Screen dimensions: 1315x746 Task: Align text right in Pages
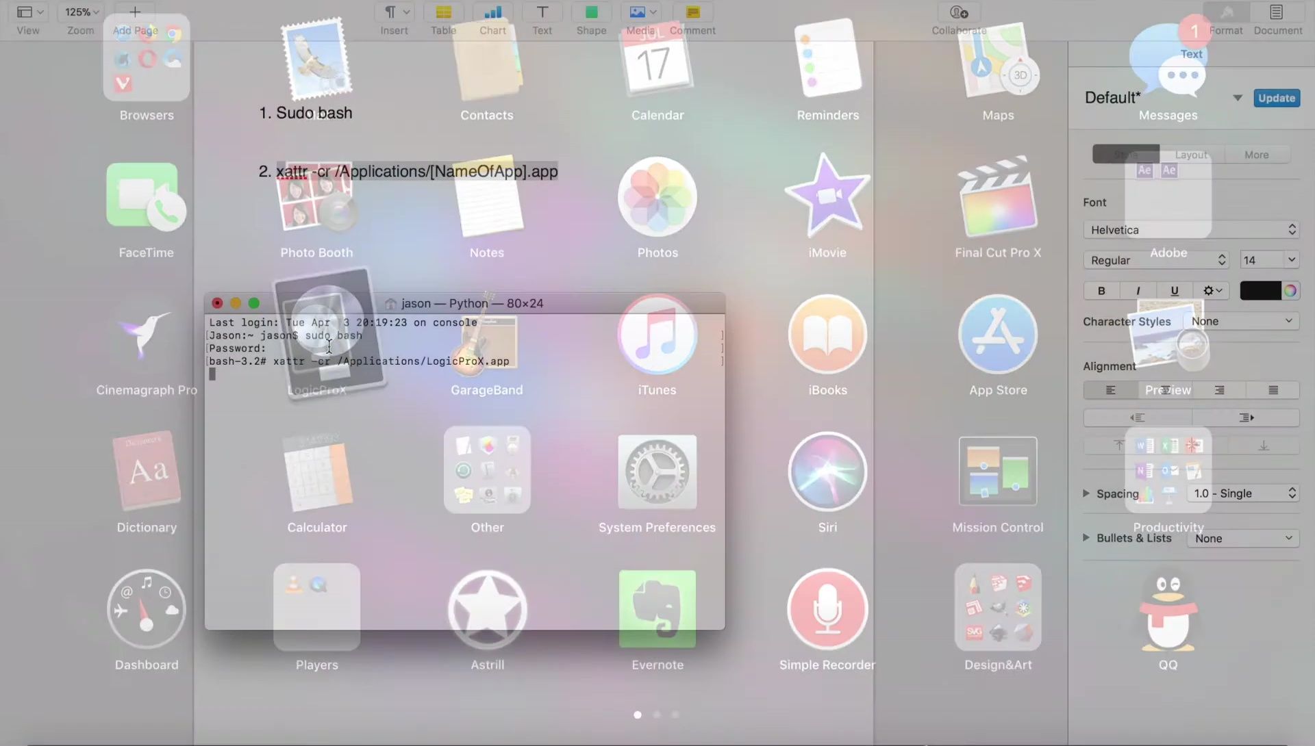[x=1219, y=390]
